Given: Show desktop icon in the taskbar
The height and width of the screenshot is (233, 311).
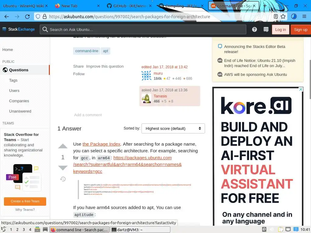Looking at the screenshot, I should click(45, 229).
